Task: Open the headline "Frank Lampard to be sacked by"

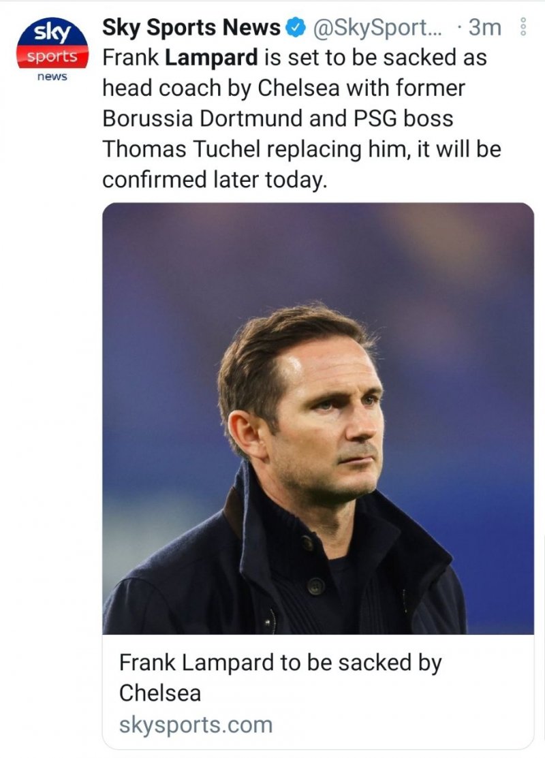Action: click(x=280, y=662)
